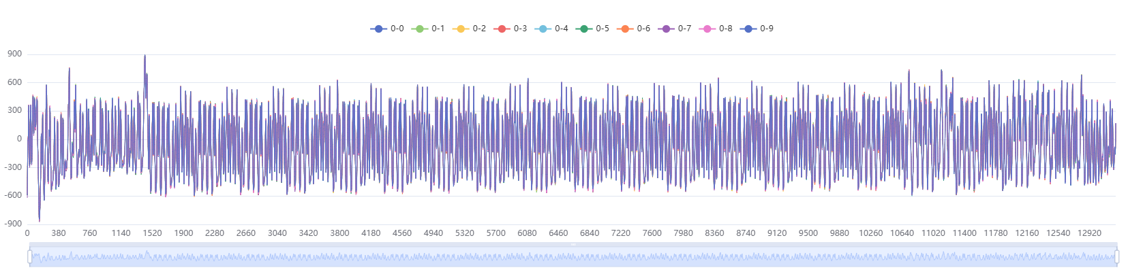This screenshot has width=1143, height=272.
Task: Click the dark green 0-5 legend marker
Action: pyautogui.click(x=584, y=29)
